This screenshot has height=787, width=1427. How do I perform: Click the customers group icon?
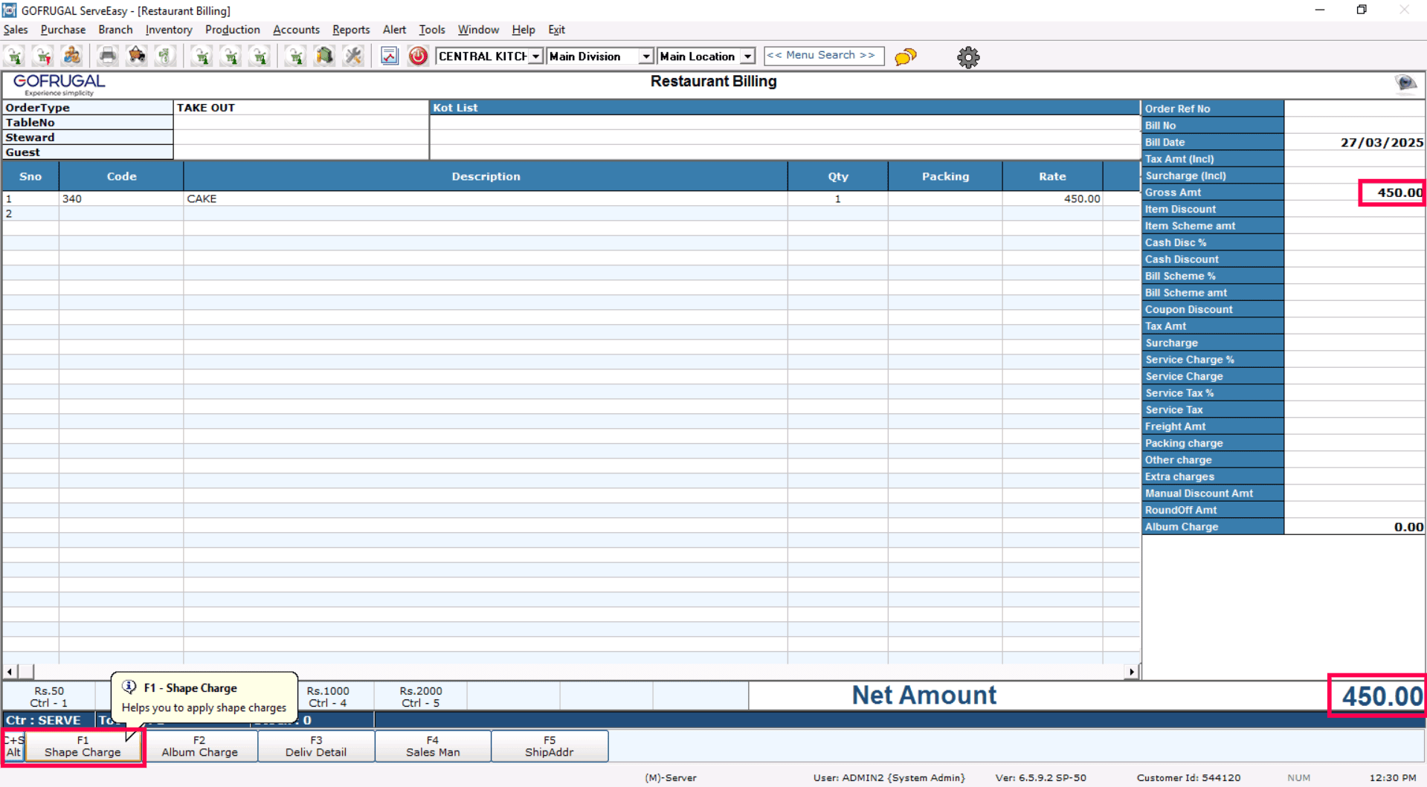pos(72,56)
